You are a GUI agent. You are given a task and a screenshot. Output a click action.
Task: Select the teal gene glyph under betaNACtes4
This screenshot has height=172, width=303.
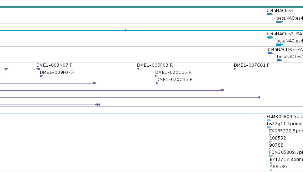click(280, 22)
